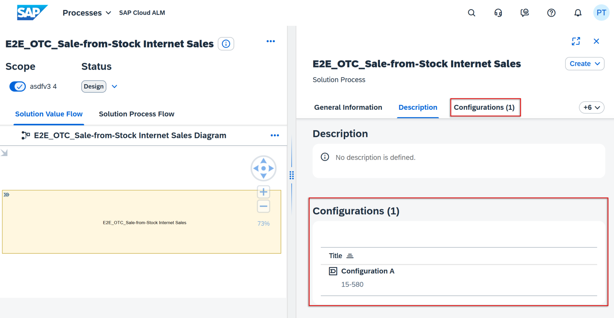This screenshot has width=614, height=318.
Task: Select the Configurations (1) tab
Action: tap(484, 107)
